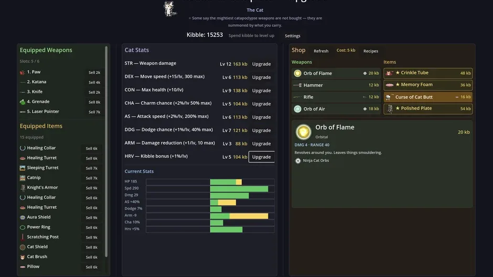Click the Spd 290 stat bar

point(210,188)
